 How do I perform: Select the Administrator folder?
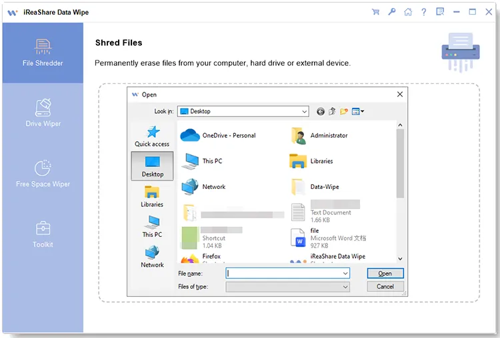point(319,135)
